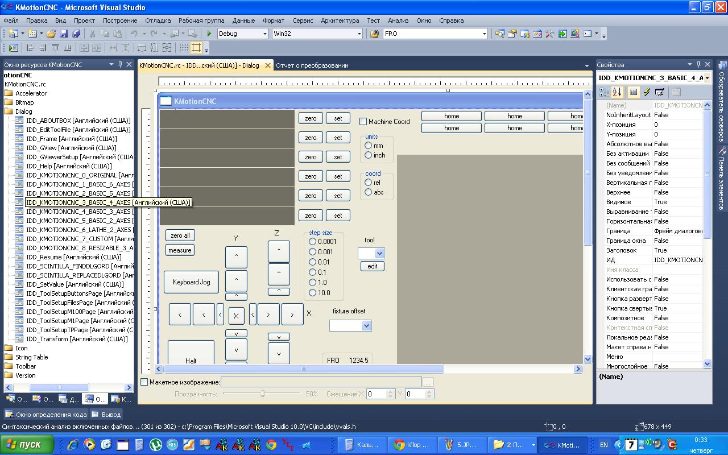Make same width icon in dialog toolbar

142,48
